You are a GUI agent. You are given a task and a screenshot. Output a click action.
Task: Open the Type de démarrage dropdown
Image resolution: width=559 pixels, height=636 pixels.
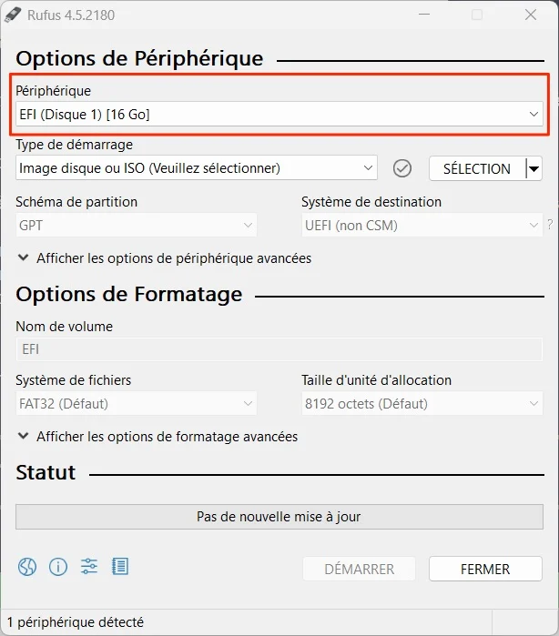[197, 168]
